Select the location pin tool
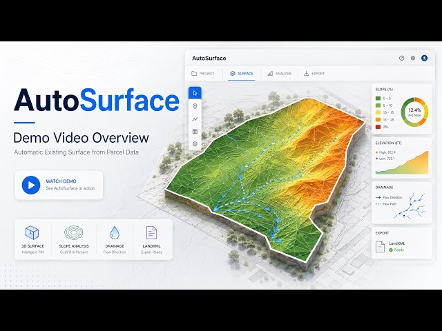This screenshot has height=331, width=442. click(x=195, y=106)
